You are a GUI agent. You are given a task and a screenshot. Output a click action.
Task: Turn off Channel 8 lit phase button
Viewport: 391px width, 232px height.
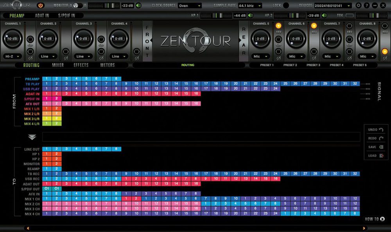click(385, 51)
